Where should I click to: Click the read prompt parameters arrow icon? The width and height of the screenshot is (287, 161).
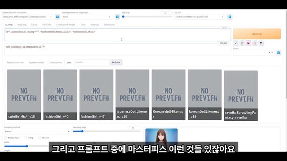point(236,43)
